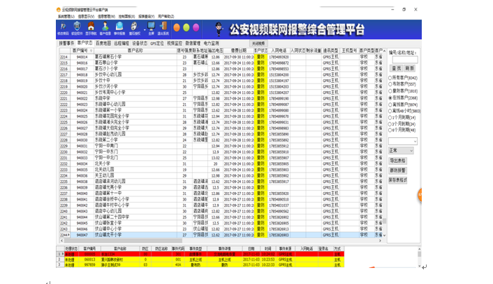Open the empty combo box above 正常
This screenshot has height=284, width=493.
click(403, 141)
